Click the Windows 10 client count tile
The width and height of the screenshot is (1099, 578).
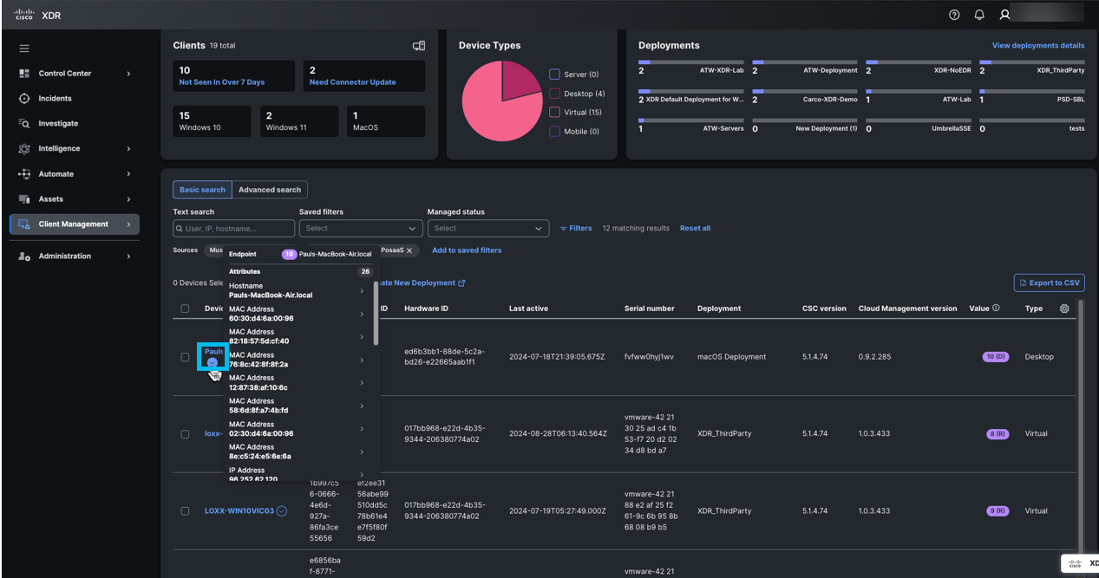click(213, 121)
